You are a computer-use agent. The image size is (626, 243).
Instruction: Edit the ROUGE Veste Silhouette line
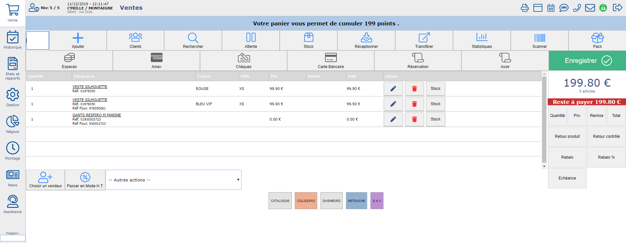(393, 89)
